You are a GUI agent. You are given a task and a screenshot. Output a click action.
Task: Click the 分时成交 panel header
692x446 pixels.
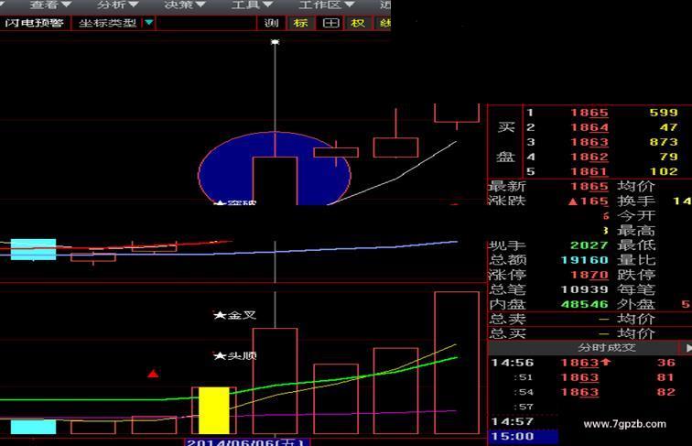(607, 348)
